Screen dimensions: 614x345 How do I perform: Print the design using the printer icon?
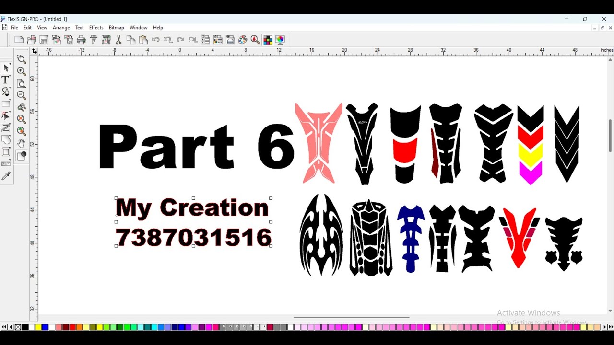coord(82,40)
